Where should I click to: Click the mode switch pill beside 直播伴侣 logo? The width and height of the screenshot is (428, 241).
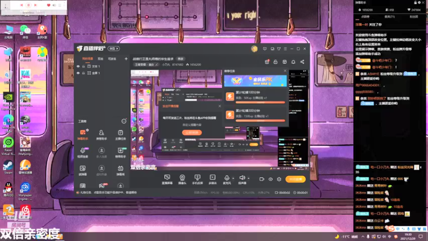113,48
